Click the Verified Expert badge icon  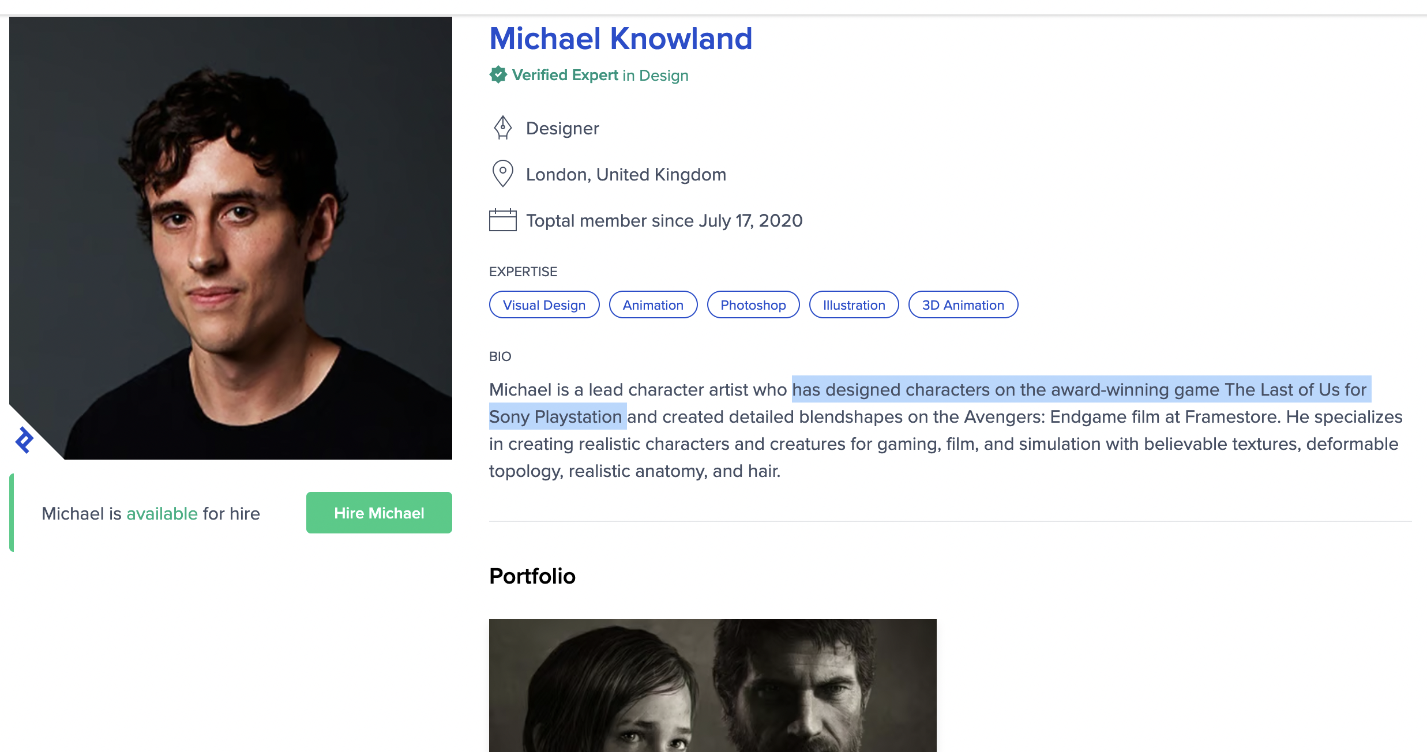(498, 75)
